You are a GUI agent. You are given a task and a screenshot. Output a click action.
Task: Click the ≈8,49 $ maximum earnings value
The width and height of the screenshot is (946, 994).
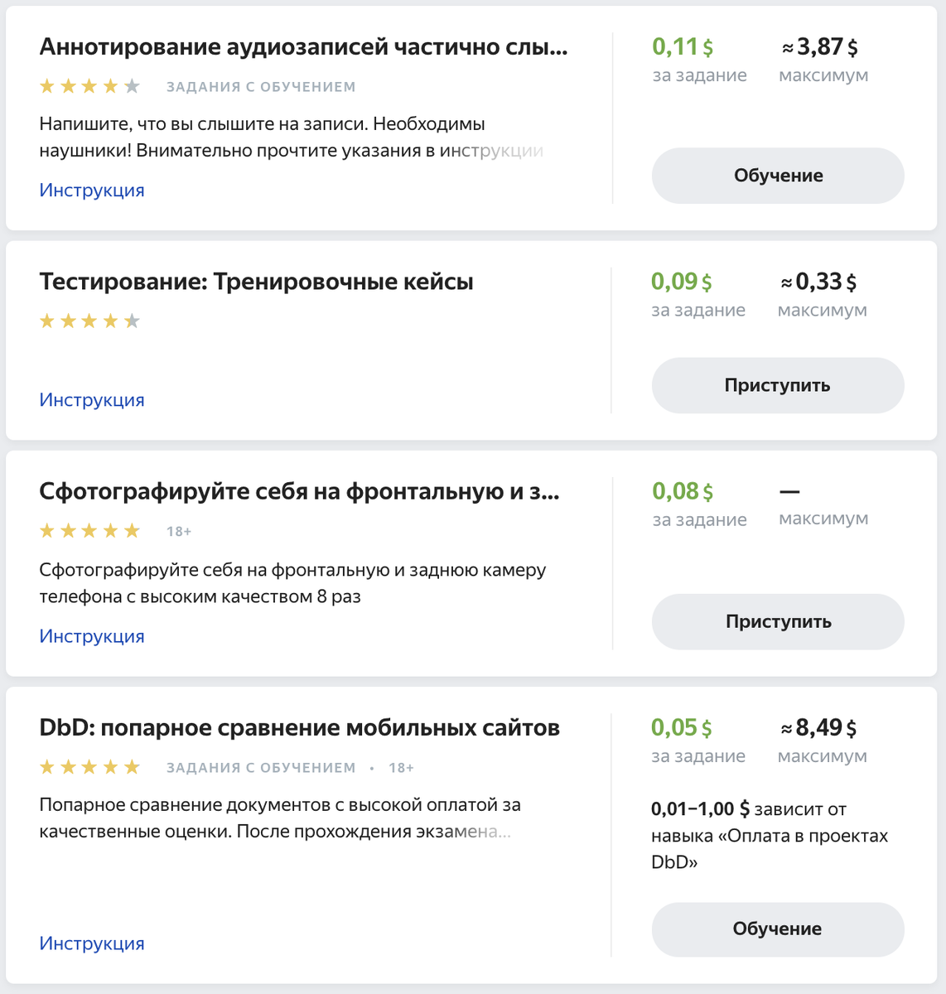click(818, 728)
